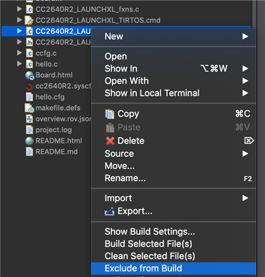Select CC2640R2_LAUNCHXL_TIRTOS.cmd in the tree
The width and height of the screenshot is (265, 277).
98,21
